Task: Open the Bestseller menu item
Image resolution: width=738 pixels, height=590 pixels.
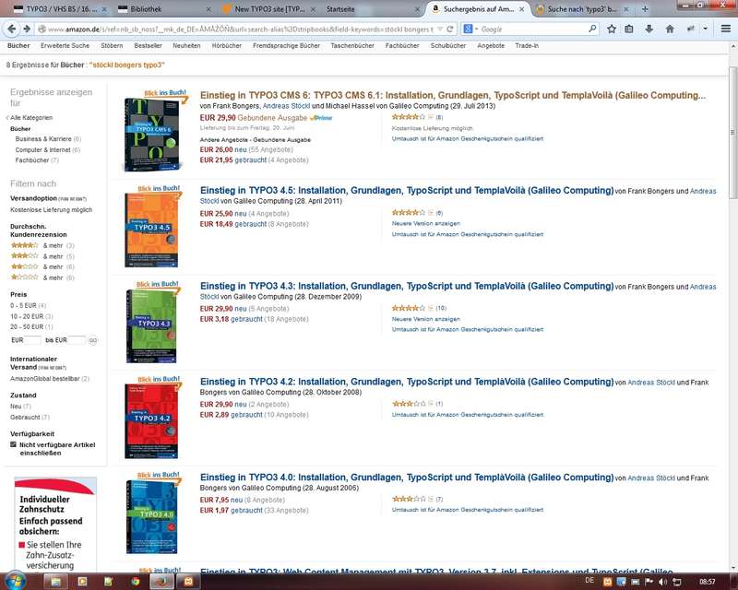Action: pos(148,46)
